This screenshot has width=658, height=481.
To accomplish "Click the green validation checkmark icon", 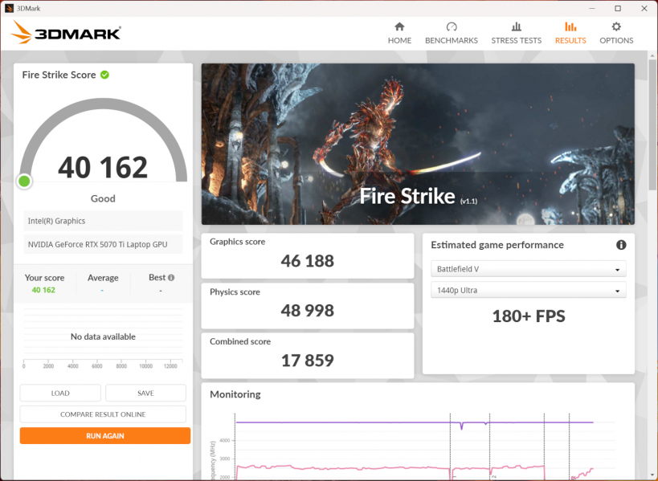I will pyautogui.click(x=104, y=75).
